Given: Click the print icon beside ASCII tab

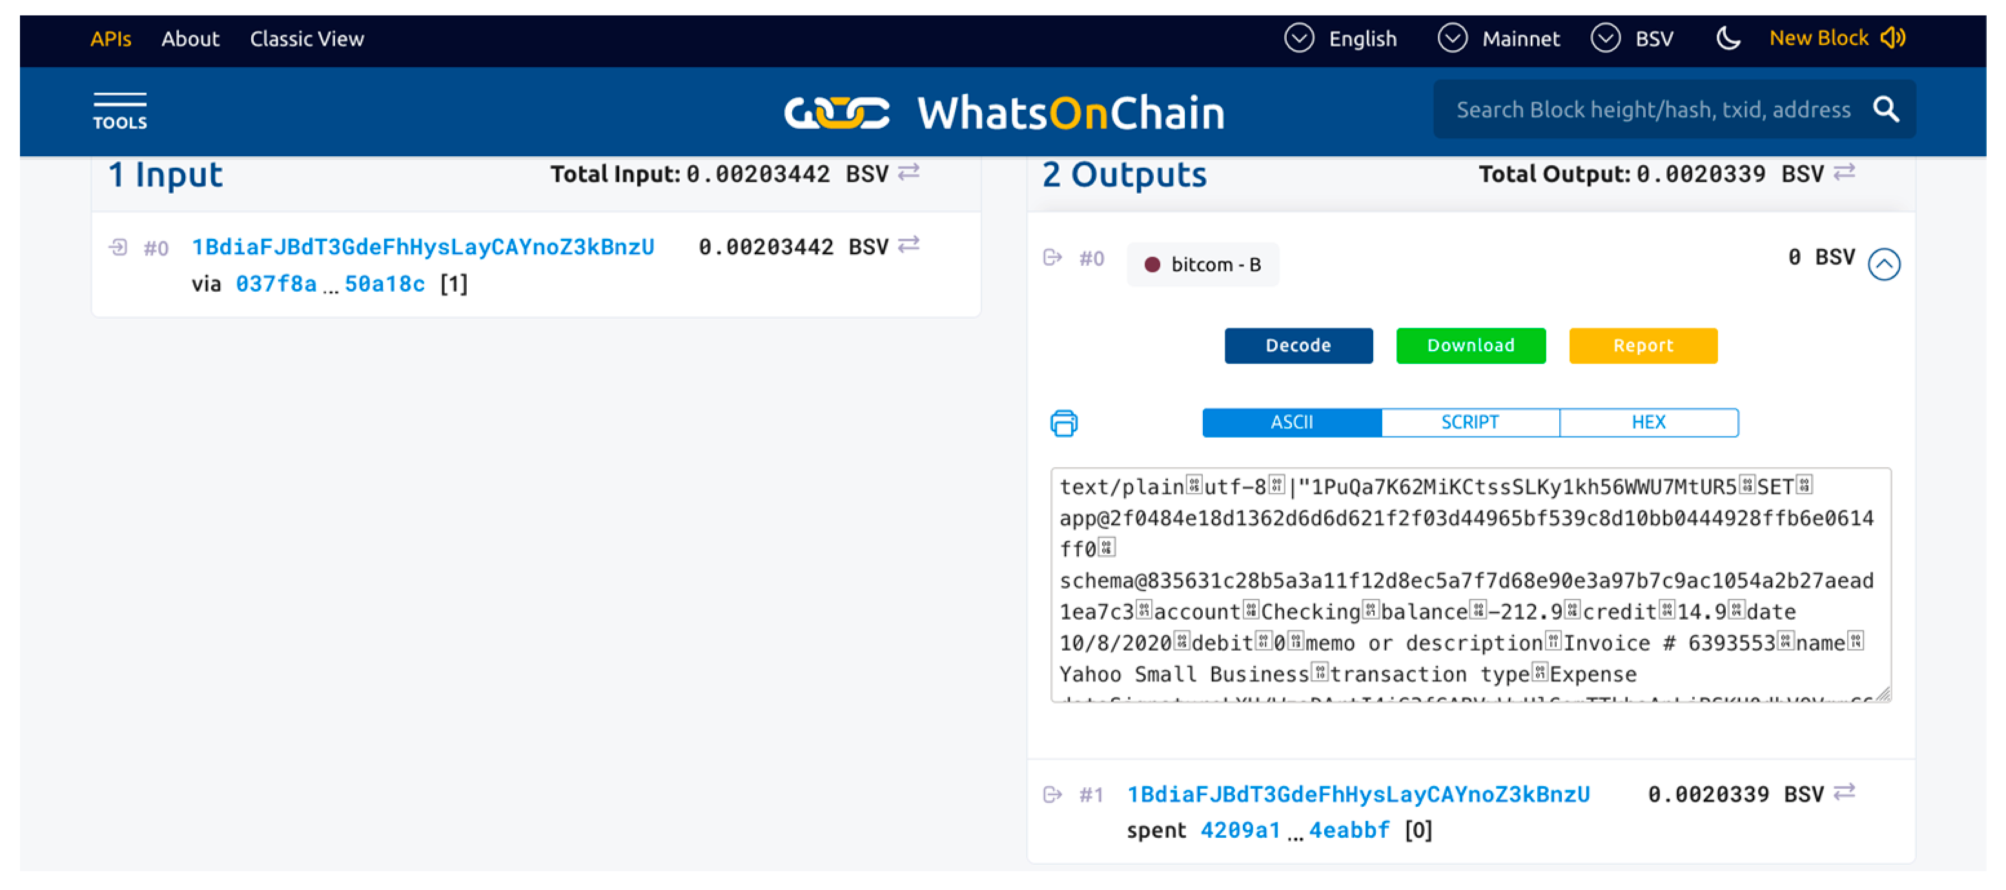Looking at the screenshot, I should pos(1064,423).
